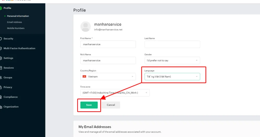This screenshot has width=260, height=137.
Task: Click the Last Name input field
Action: coord(172,44)
